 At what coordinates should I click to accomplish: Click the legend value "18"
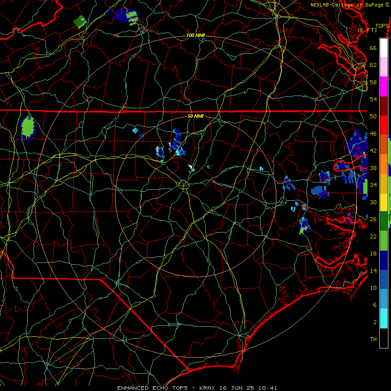pos(373,254)
